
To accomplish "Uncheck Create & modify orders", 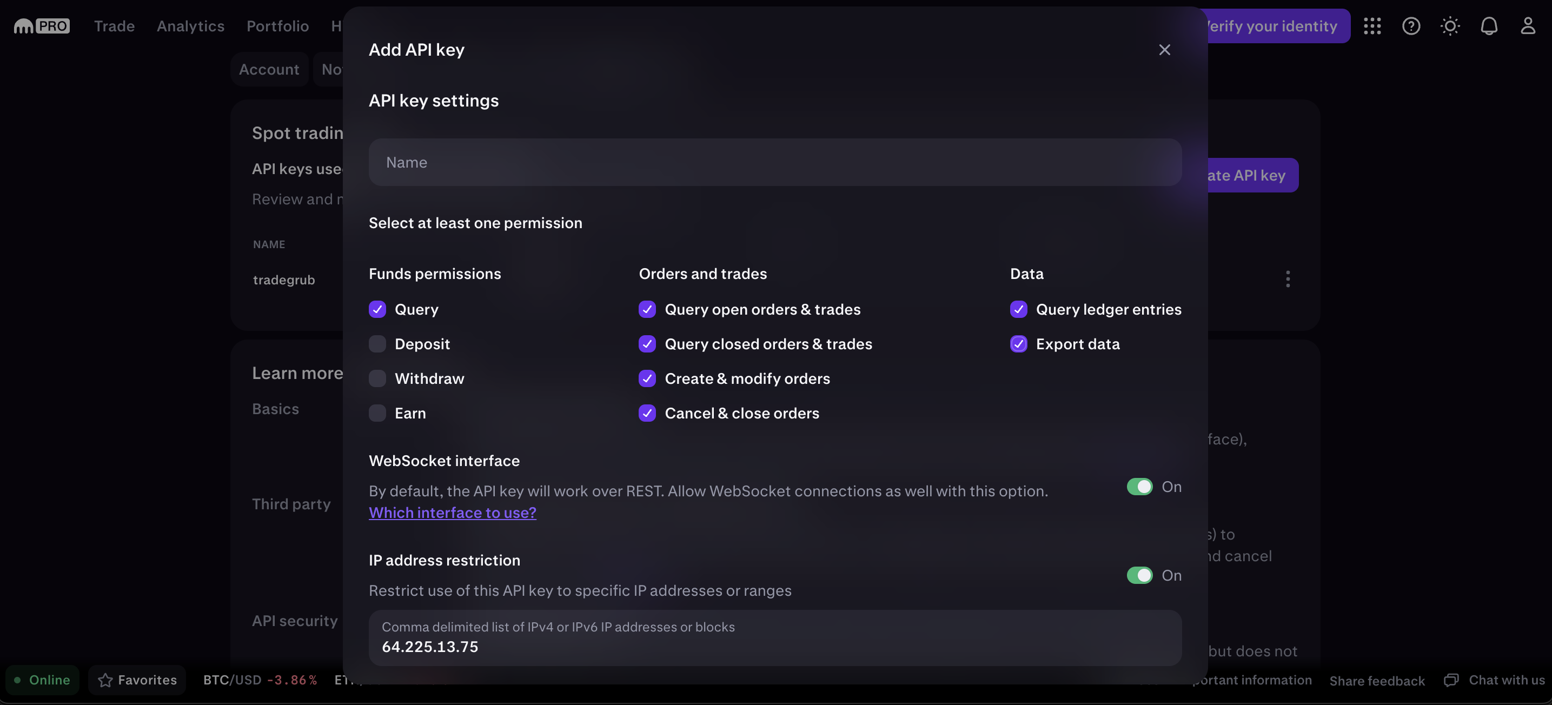I will [647, 378].
